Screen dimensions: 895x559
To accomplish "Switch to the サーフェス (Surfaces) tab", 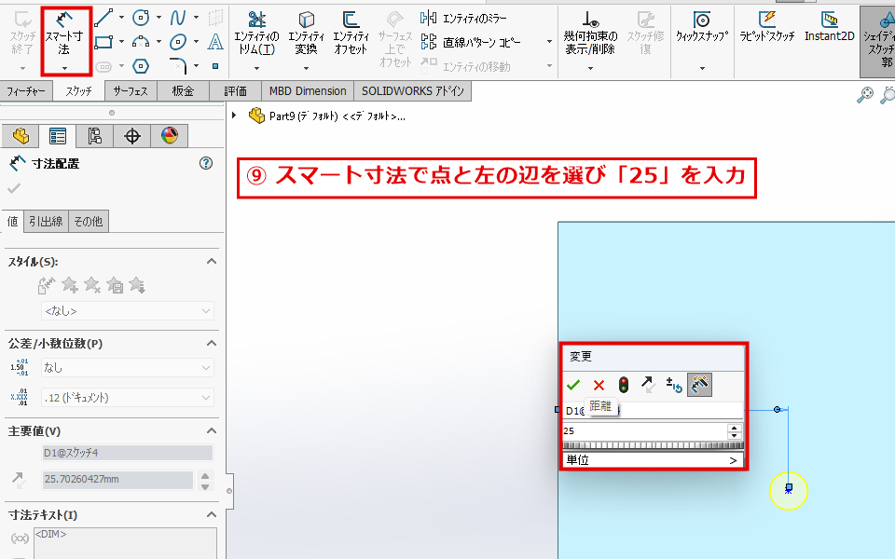I will pyautogui.click(x=131, y=91).
